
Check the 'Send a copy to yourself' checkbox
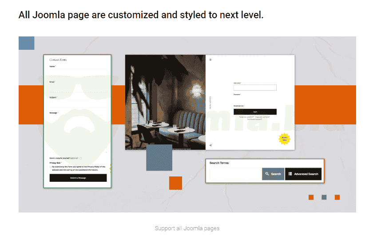tap(81, 158)
